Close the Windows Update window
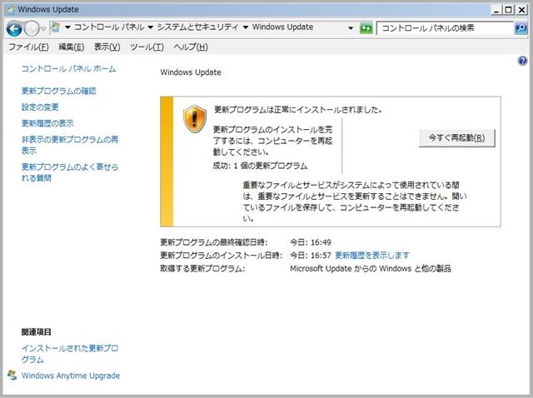Screen dimensions: 533x398 pyautogui.click(x=521, y=10)
